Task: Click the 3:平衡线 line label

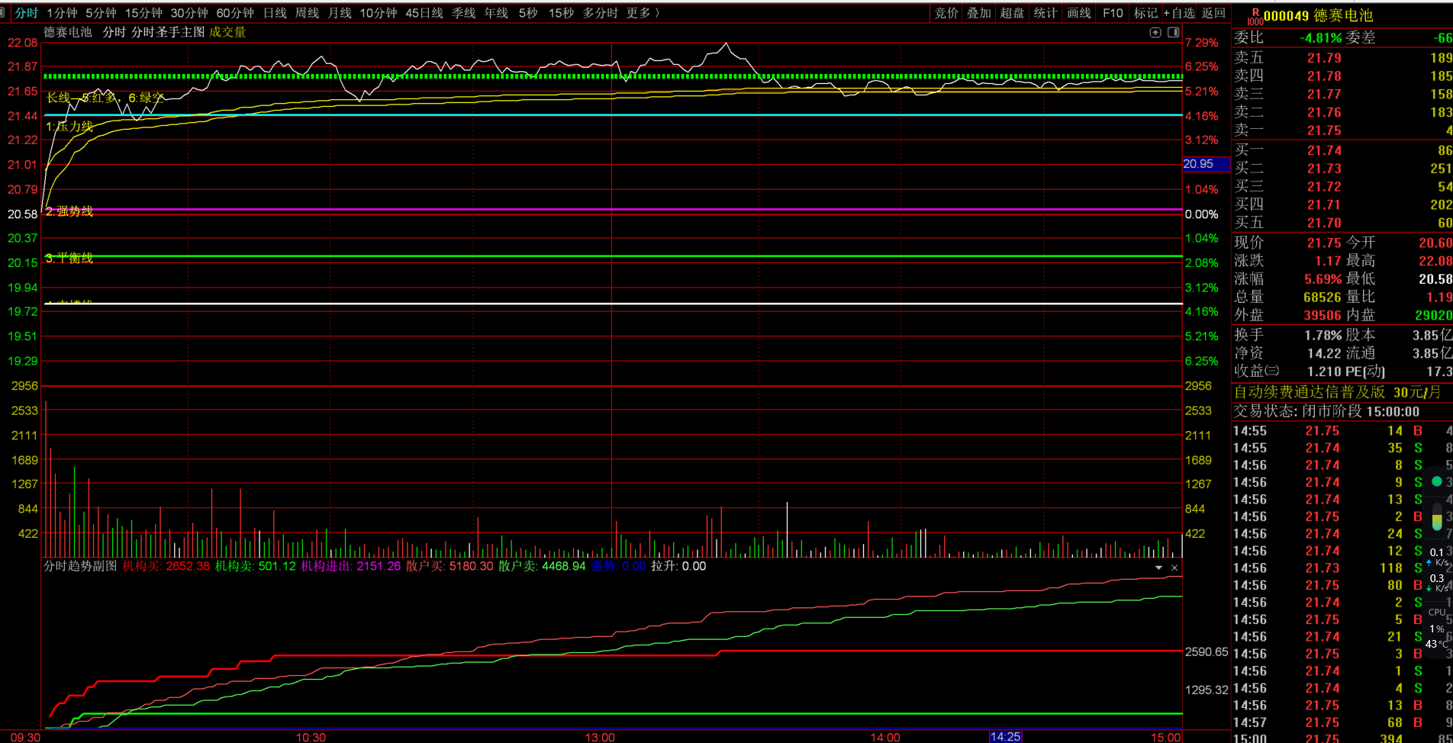Action: (x=69, y=259)
